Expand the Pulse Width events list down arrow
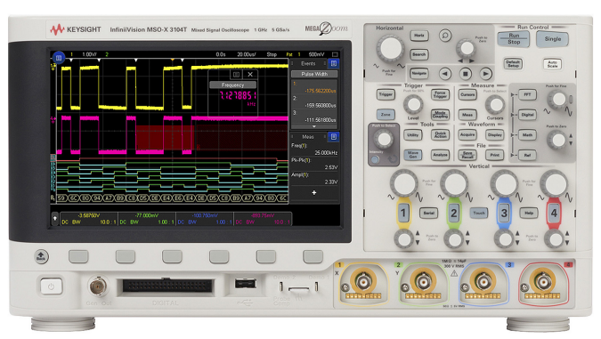Image resolution: width=601 pixels, height=339 pixels. tap(314, 126)
